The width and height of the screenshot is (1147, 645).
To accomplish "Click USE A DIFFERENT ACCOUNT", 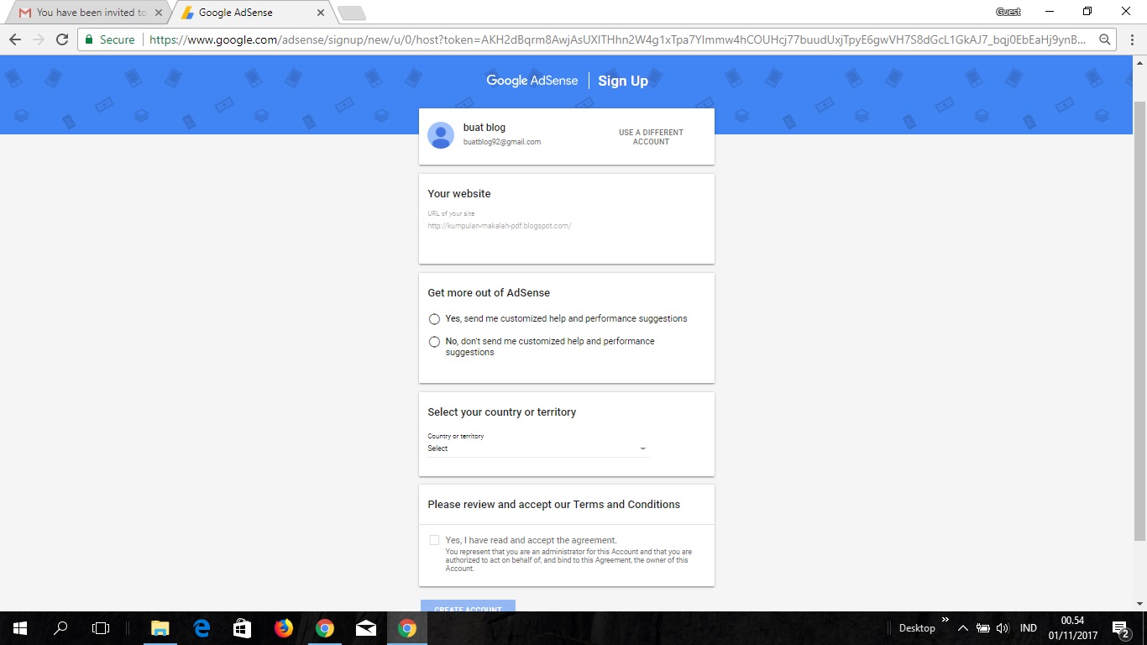I will [651, 137].
